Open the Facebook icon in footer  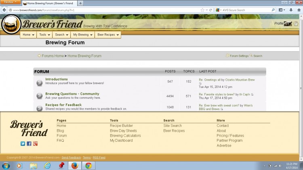tap(29, 143)
